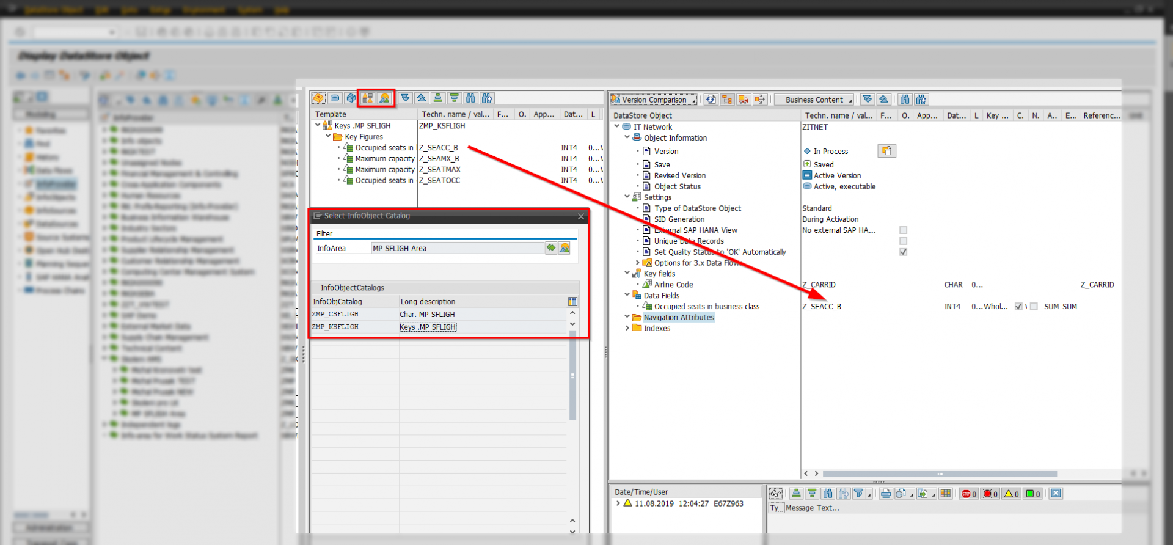Collapse the Key Figures folder in Template

328,137
